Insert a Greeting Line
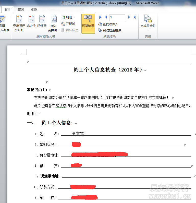The width and height of the screenshot is (196, 203). click(x=42, y=19)
